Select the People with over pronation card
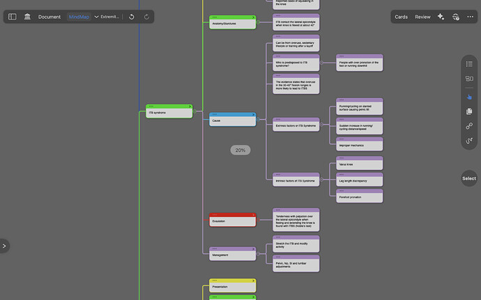This screenshot has height=300, width=481. (x=360, y=63)
